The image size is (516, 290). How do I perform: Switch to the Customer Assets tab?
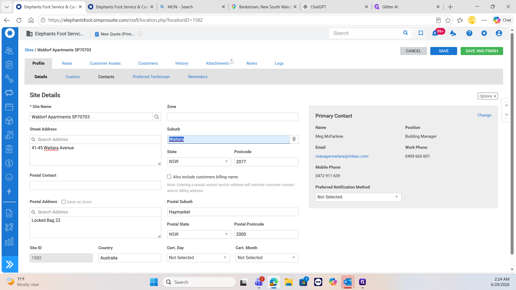pos(105,63)
